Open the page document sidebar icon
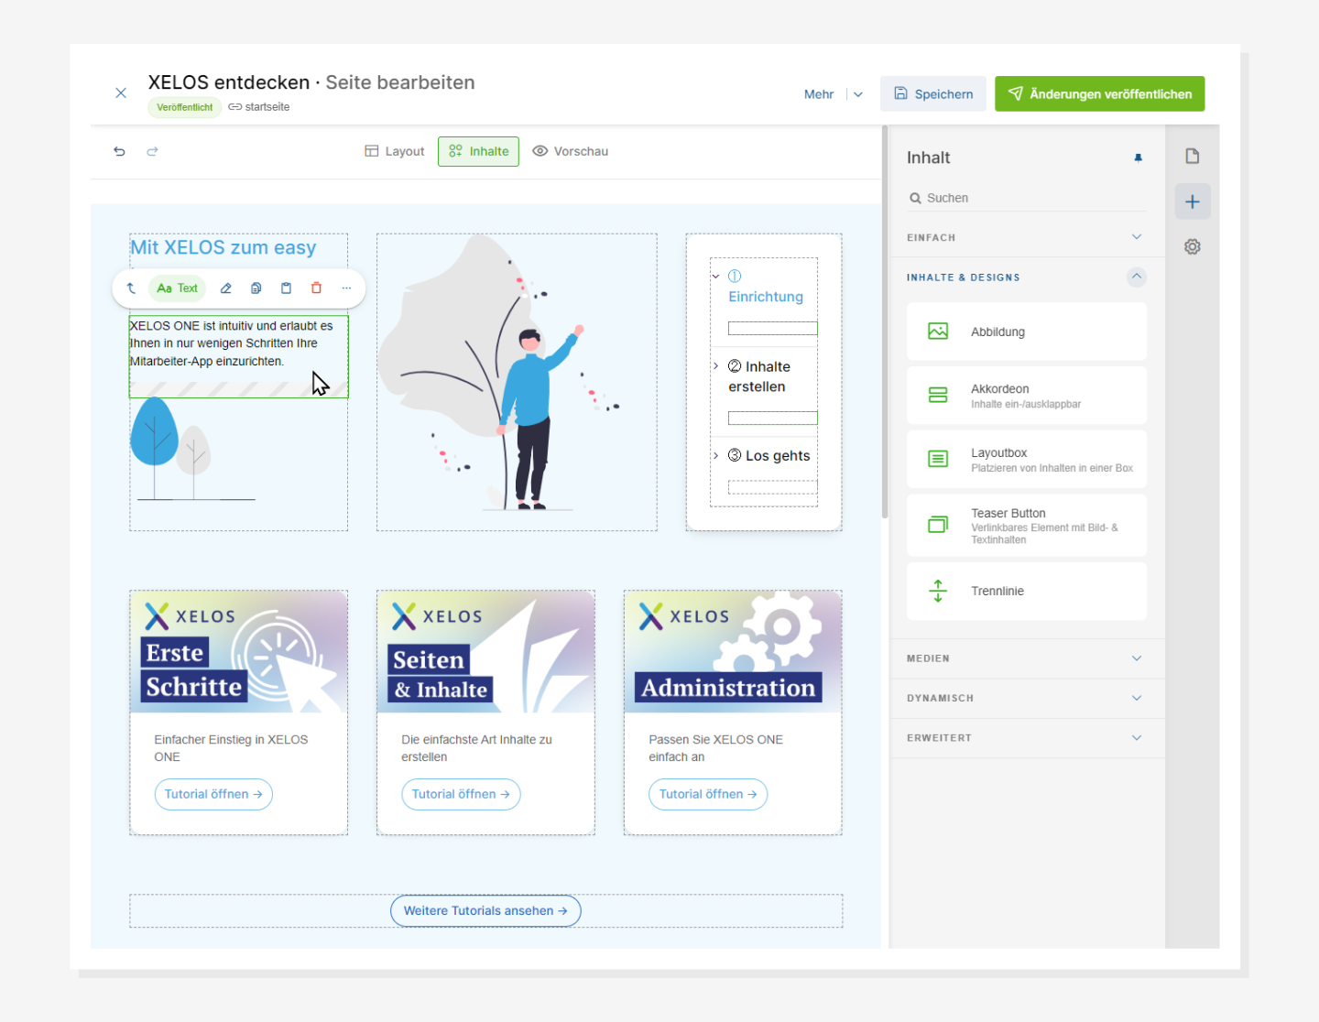The width and height of the screenshot is (1319, 1022). [x=1193, y=156]
